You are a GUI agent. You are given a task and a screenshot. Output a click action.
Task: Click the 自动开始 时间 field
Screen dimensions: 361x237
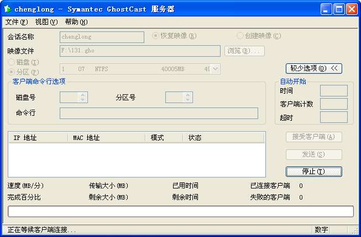[333, 90]
